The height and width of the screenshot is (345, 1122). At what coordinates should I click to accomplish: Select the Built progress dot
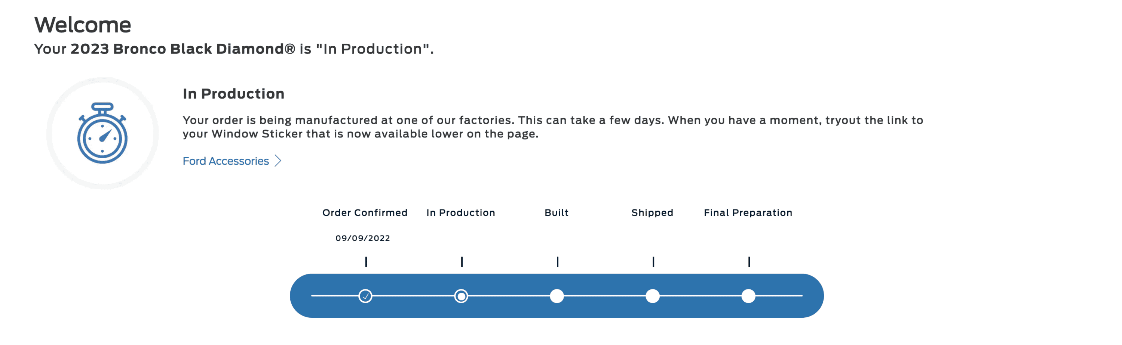click(x=557, y=296)
